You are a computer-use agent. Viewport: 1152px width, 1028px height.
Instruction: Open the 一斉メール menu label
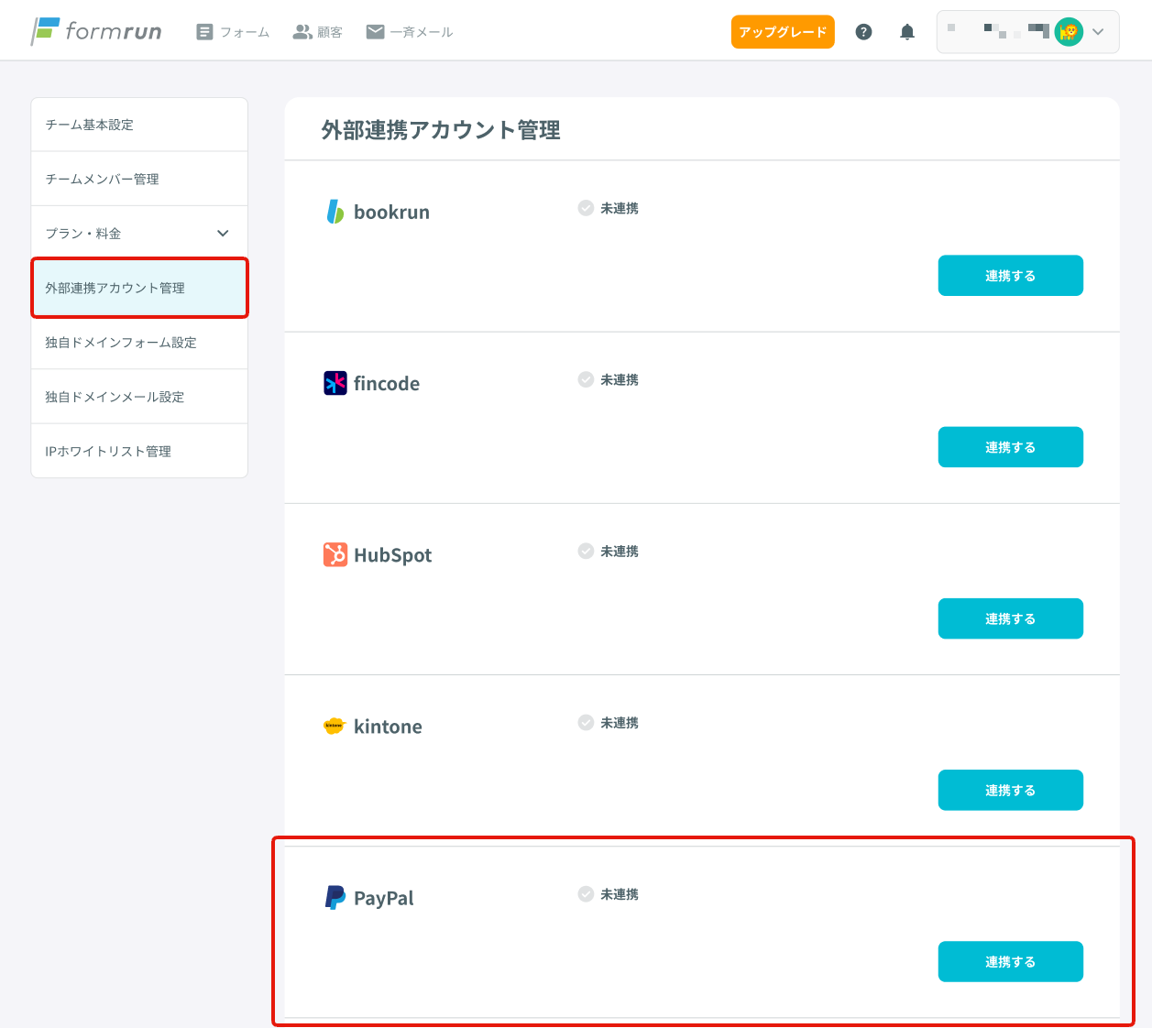click(422, 32)
